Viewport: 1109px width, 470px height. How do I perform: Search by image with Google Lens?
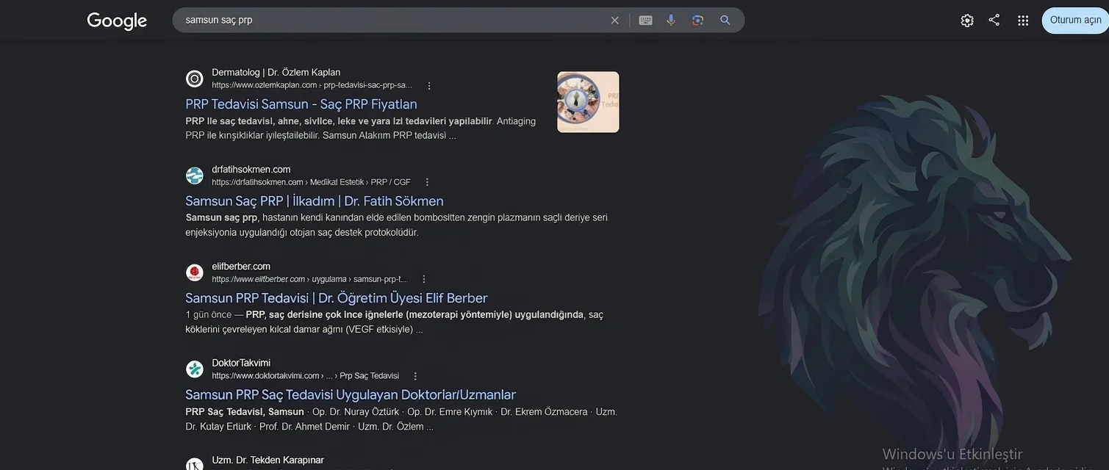[698, 21]
